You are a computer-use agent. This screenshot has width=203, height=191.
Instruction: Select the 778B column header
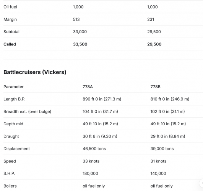click(155, 87)
